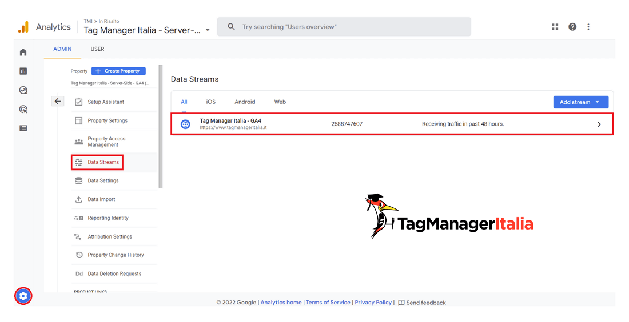Select the All streams tab

coord(184,102)
